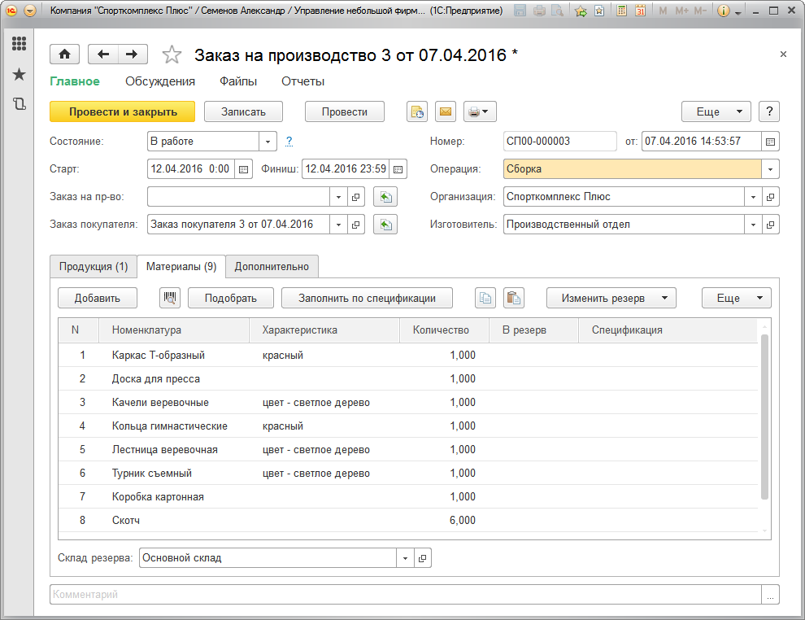This screenshot has width=805, height=620.
Task: Switch to the Продукция (1) tab
Action: [94, 266]
